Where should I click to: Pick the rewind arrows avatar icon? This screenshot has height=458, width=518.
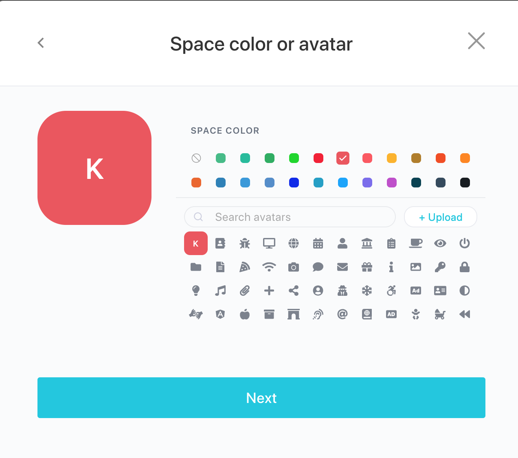pyautogui.click(x=465, y=314)
